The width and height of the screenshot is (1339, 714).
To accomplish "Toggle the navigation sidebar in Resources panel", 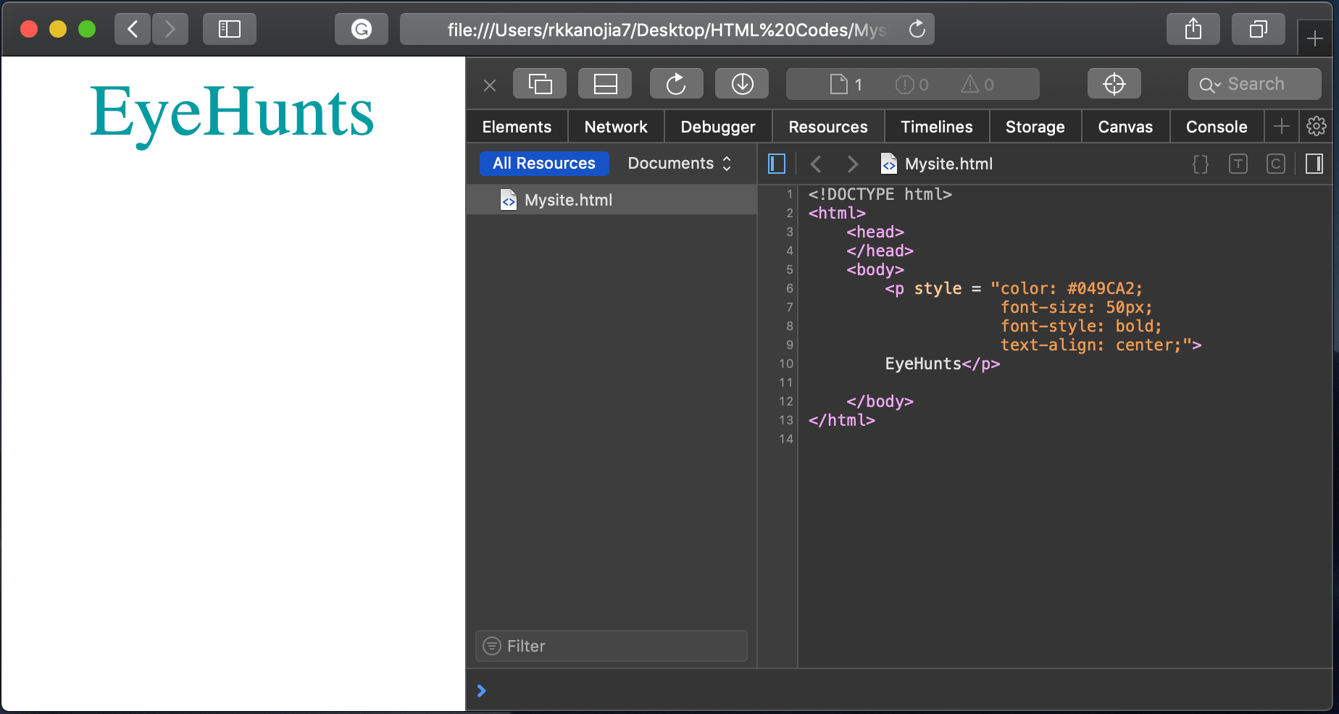I will pyautogui.click(x=776, y=164).
